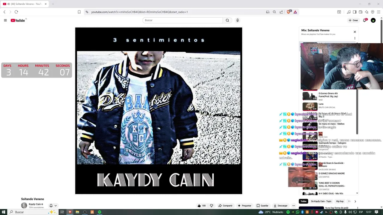Open Task View on the taskbar
The height and width of the screenshot is (215, 383).
62,212
